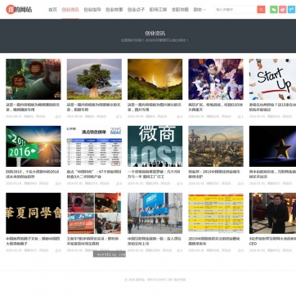Like the yellow table article thumbs-up
The width and height of the screenshot is (296, 296).
tap(240, 250)
